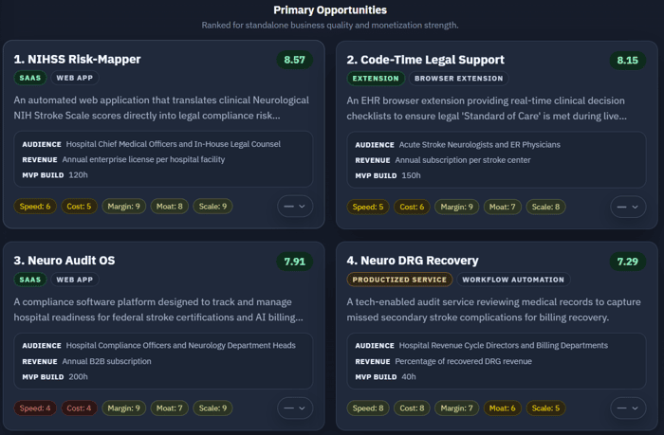The height and width of the screenshot is (435, 664).
Task: Click the WEB APP tag on Neuro Audit OS
Action: [x=75, y=280]
